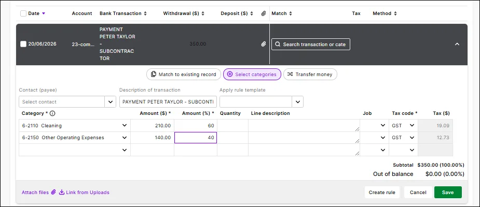This screenshot has height=207, width=480.
Task: Open the Contact (payee) dropdown
Action: [x=110, y=101]
